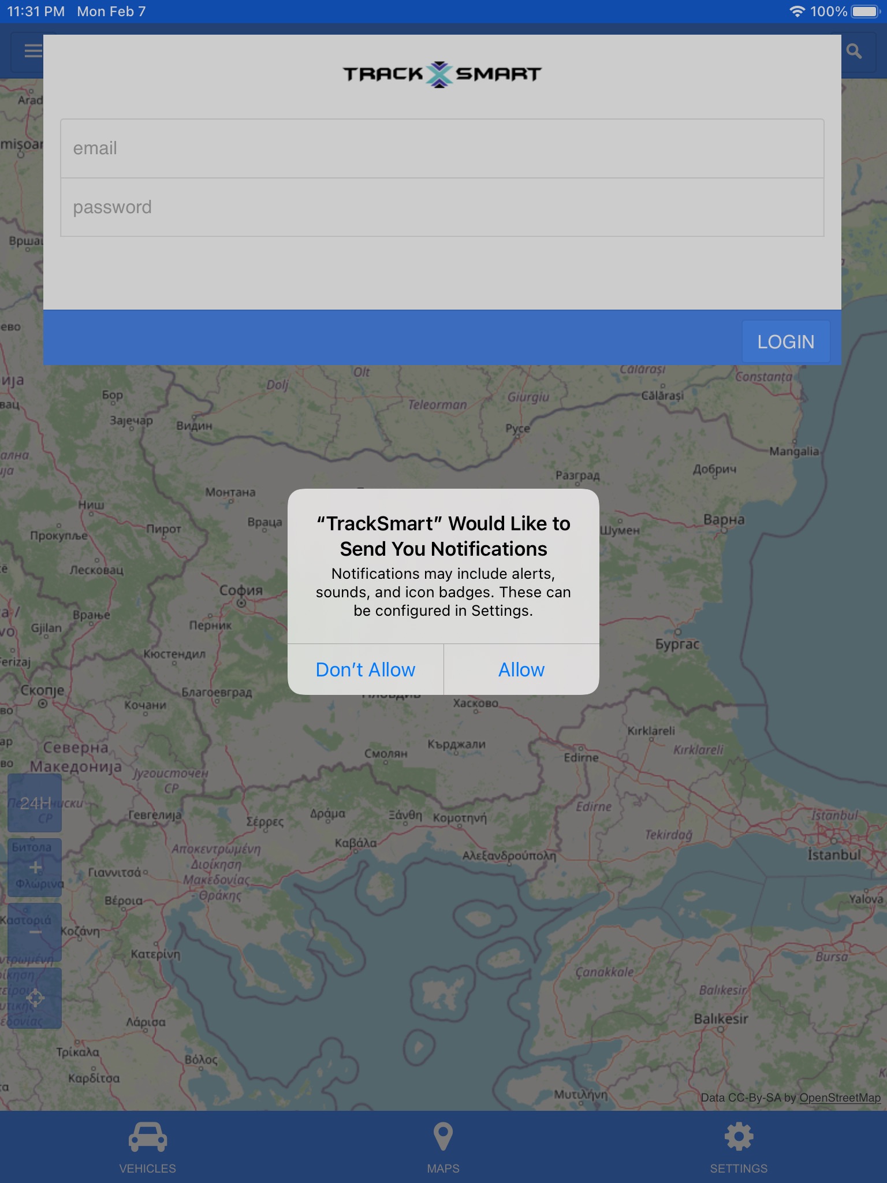Click the 'Balıkesir' city label
The height and width of the screenshot is (1183, 887).
(721, 1018)
